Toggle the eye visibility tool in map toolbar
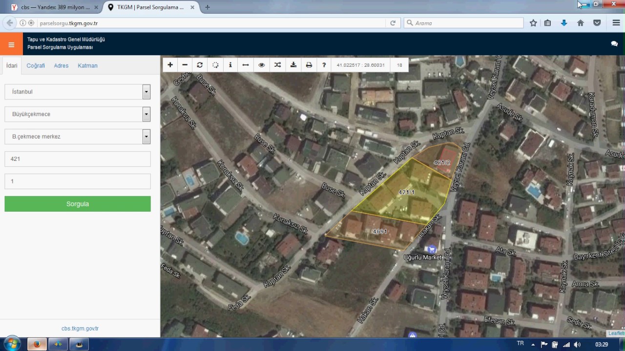Image resolution: width=625 pixels, height=351 pixels. [x=262, y=65]
